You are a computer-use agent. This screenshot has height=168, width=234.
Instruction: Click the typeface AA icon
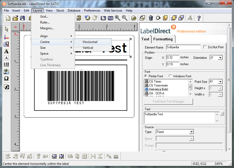(x=109, y=156)
